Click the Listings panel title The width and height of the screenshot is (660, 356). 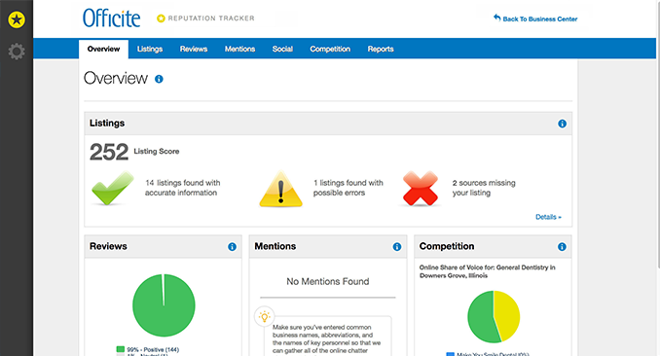107,123
